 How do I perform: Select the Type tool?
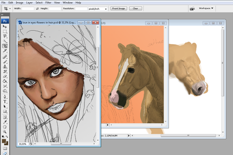[x=5, y=102]
